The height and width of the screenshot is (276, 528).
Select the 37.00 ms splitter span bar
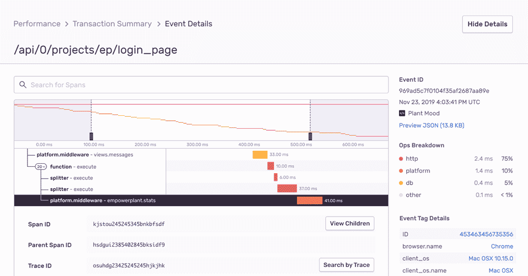click(x=287, y=189)
